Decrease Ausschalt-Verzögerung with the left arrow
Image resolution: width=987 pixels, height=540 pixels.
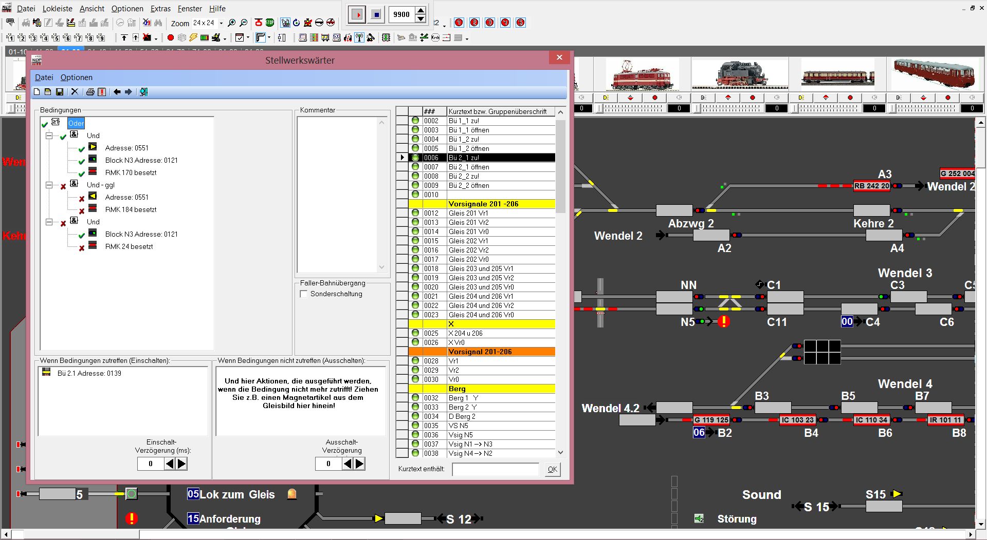click(x=348, y=464)
